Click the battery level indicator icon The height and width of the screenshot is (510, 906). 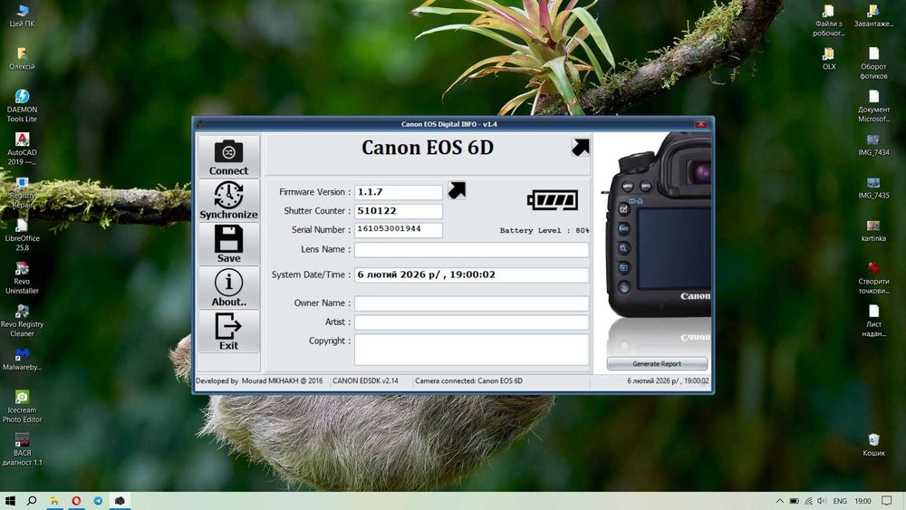(x=553, y=200)
